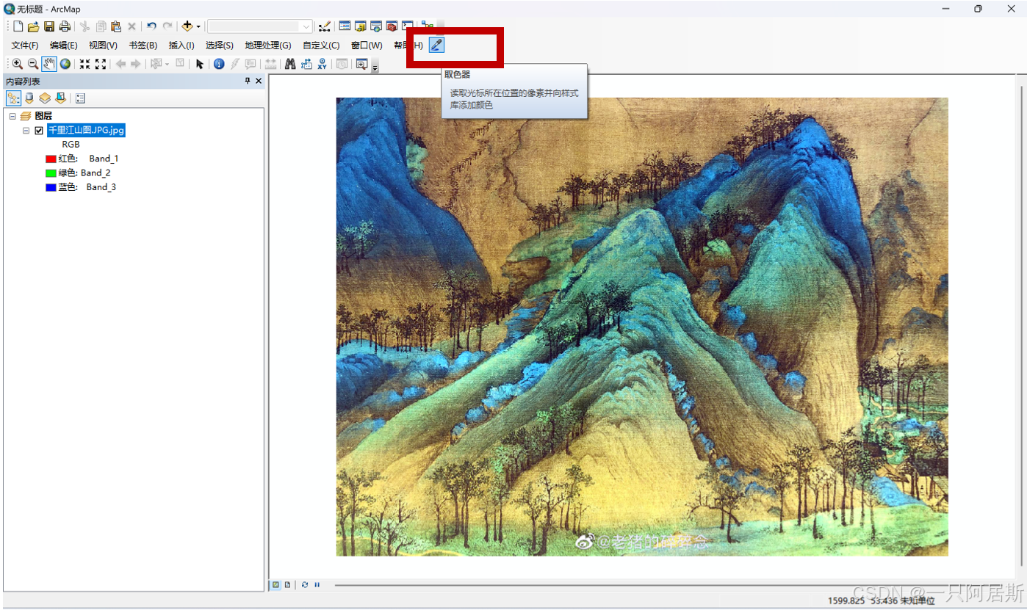This screenshot has width=1027, height=610.
Task: Open the Tools toolbar options arrow
Action: 375,68
